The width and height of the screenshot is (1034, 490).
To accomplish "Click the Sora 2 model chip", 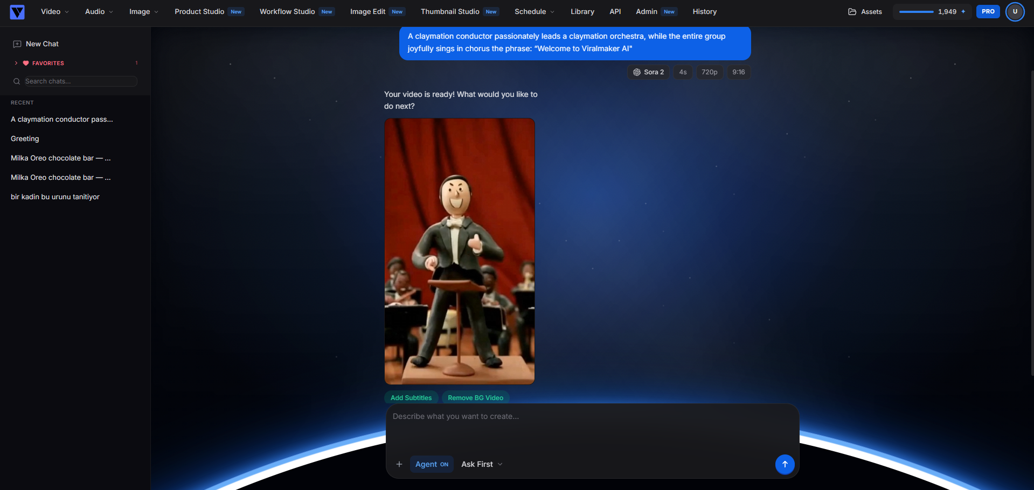I will [648, 72].
